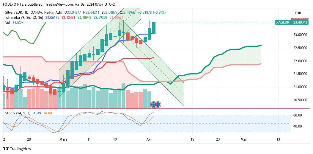The image size is (313, 154).
Task: Click the 19 date label on time axis
Action: click(x=115, y=139)
